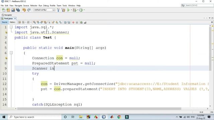The width and height of the screenshot is (214, 120).
Task: Open Task View from taskbar
Action: [73, 117]
